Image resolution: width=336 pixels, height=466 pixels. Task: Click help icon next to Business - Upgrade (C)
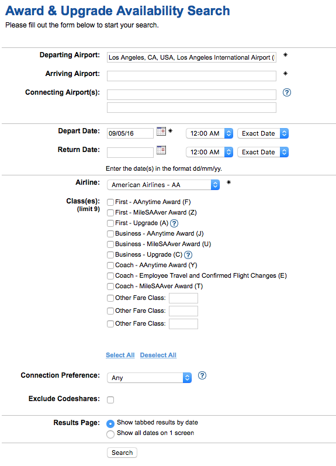click(x=188, y=255)
